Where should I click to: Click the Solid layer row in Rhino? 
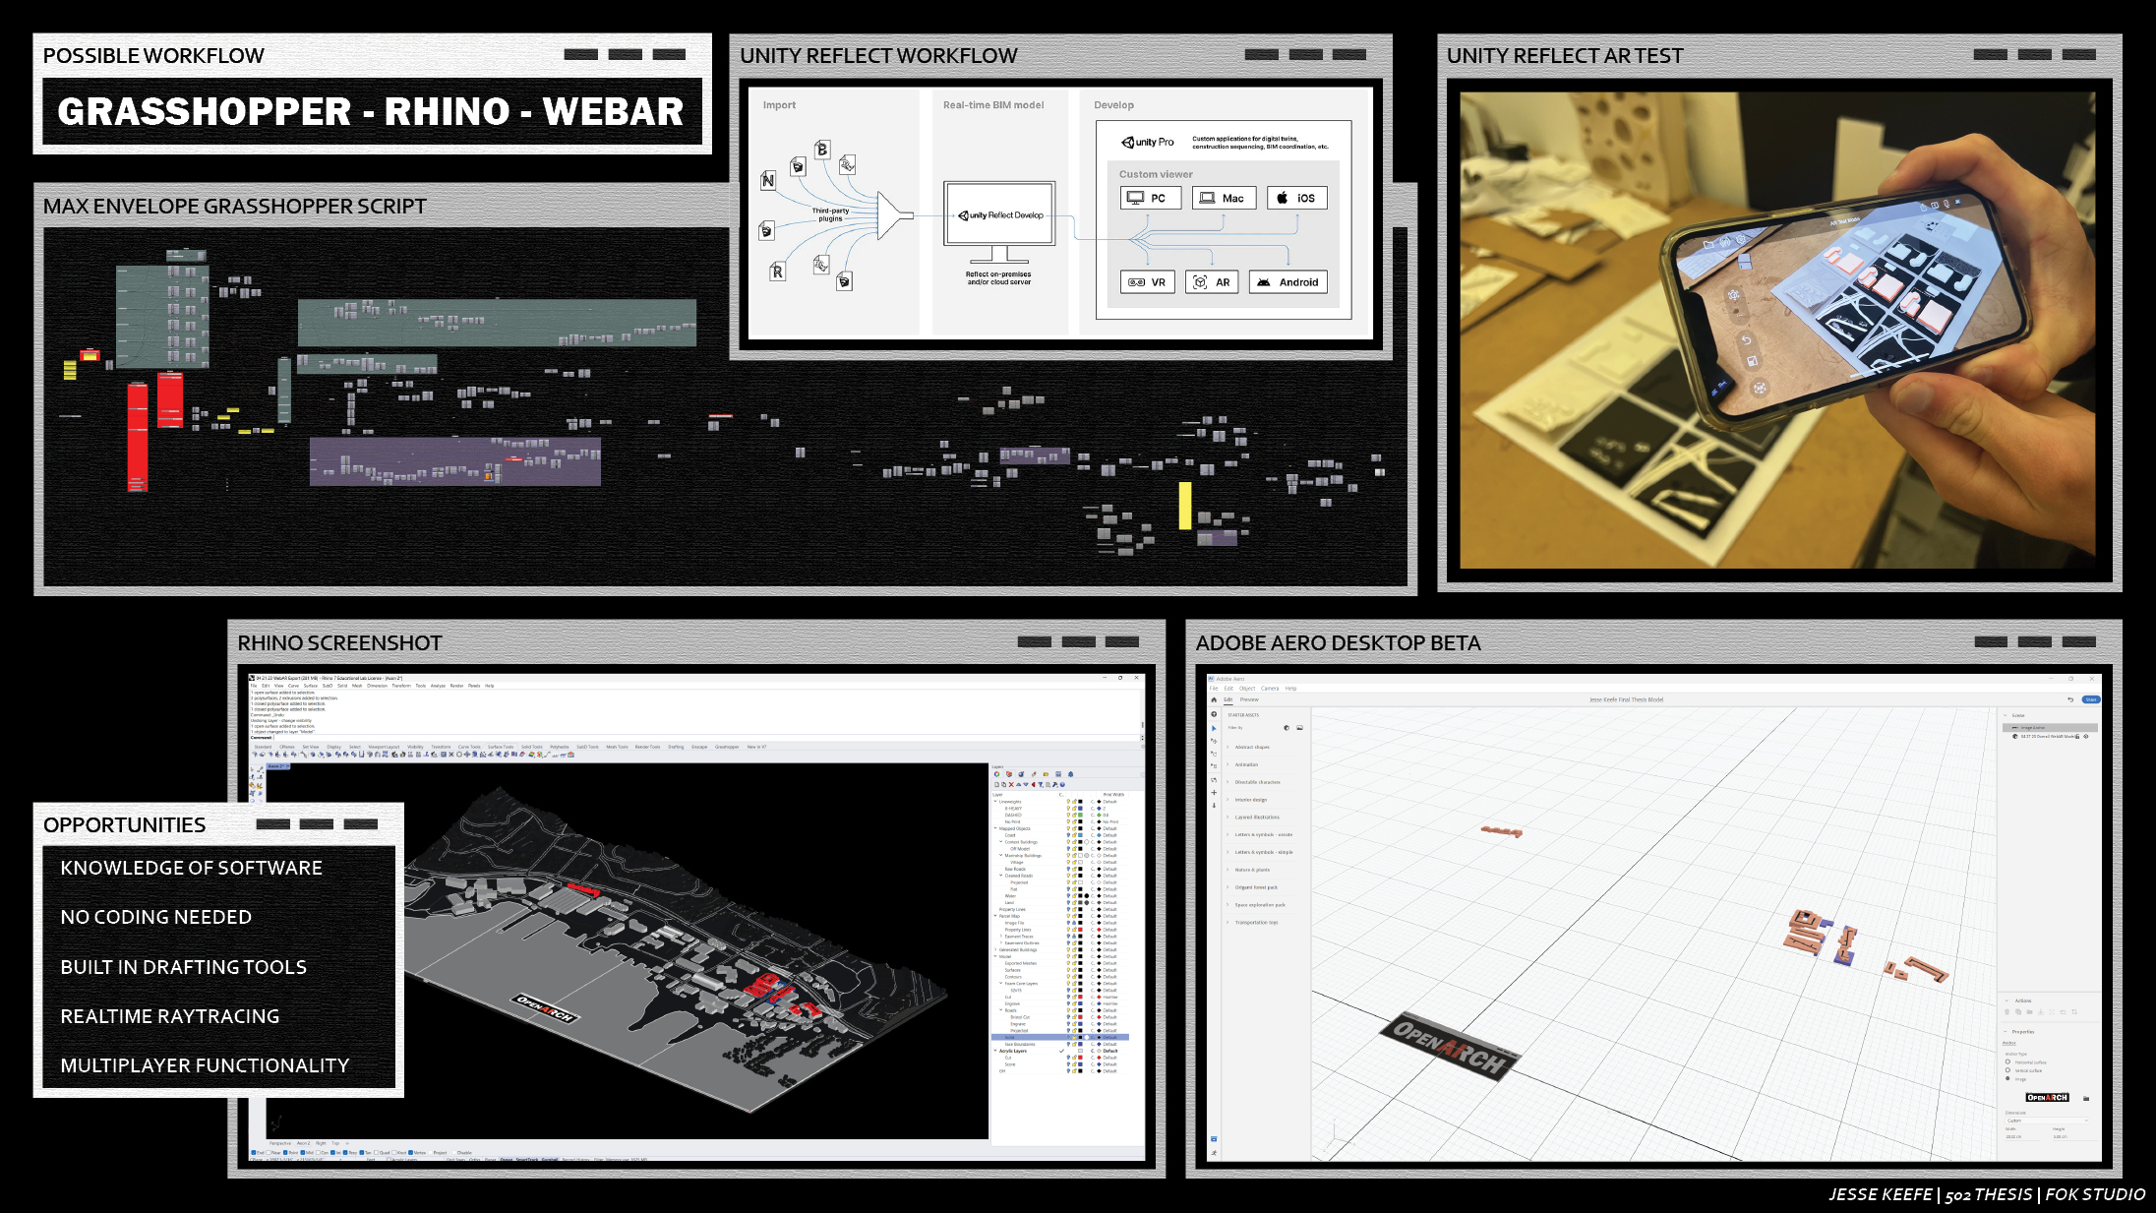pyautogui.click(x=1060, y=1037)
